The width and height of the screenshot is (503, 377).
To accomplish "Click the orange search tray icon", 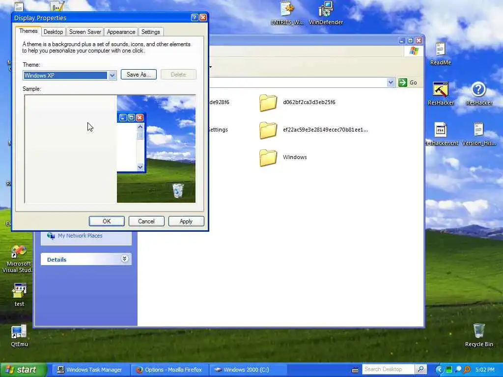I will (467, 370).
